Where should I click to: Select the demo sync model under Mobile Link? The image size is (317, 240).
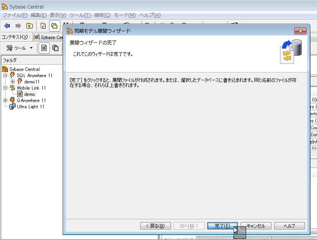coord(29,94)
